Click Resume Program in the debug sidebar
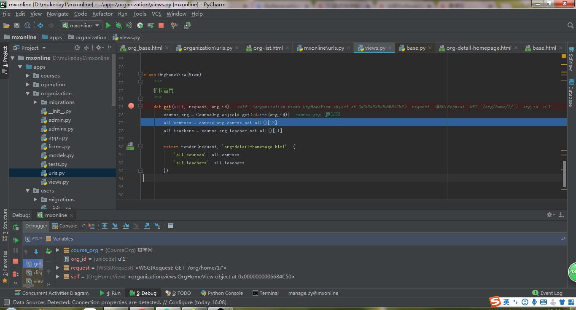Screen dimensions: 576x310 click(16, 240)
